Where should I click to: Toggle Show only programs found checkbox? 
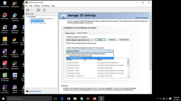[67, 43]
